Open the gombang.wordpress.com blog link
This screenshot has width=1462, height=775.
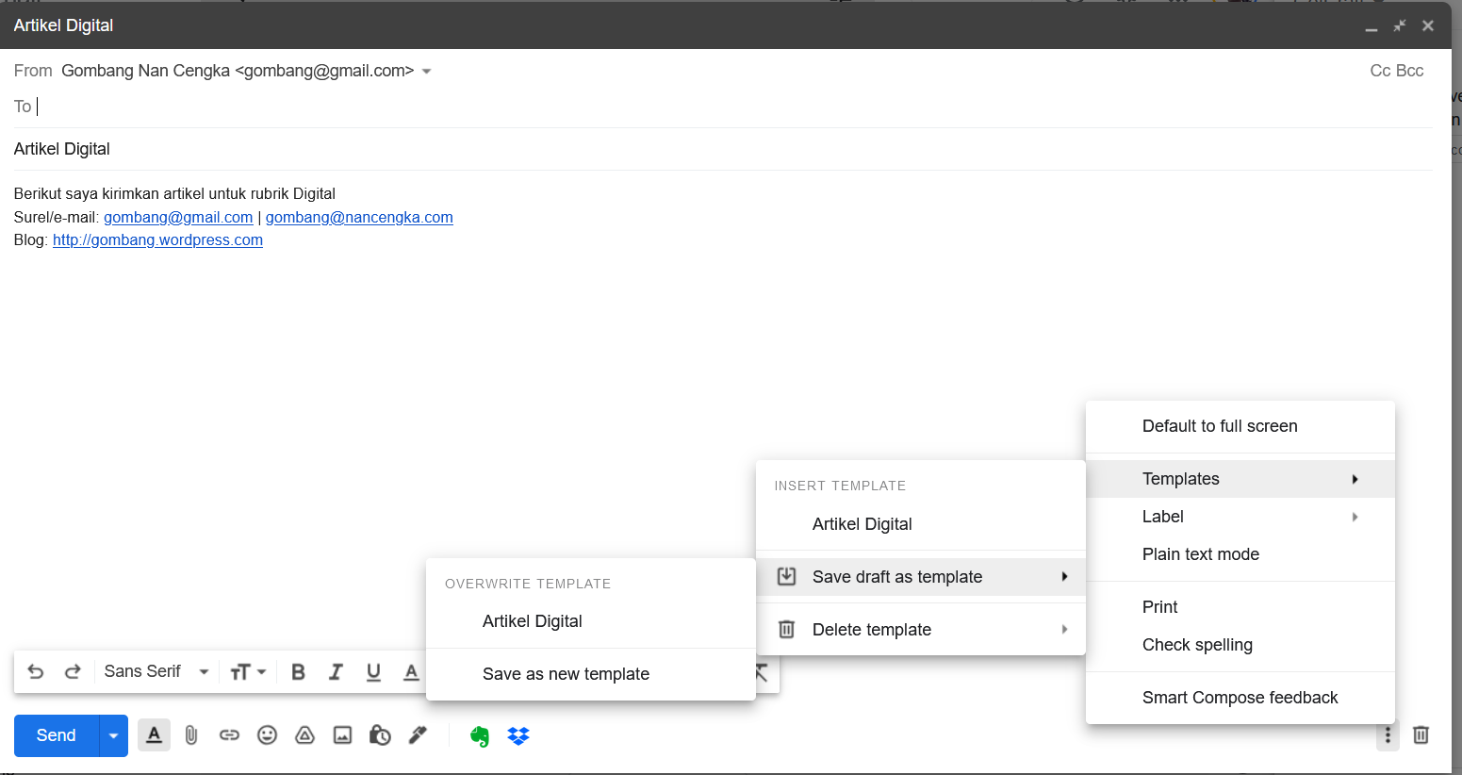pos(157,239)
